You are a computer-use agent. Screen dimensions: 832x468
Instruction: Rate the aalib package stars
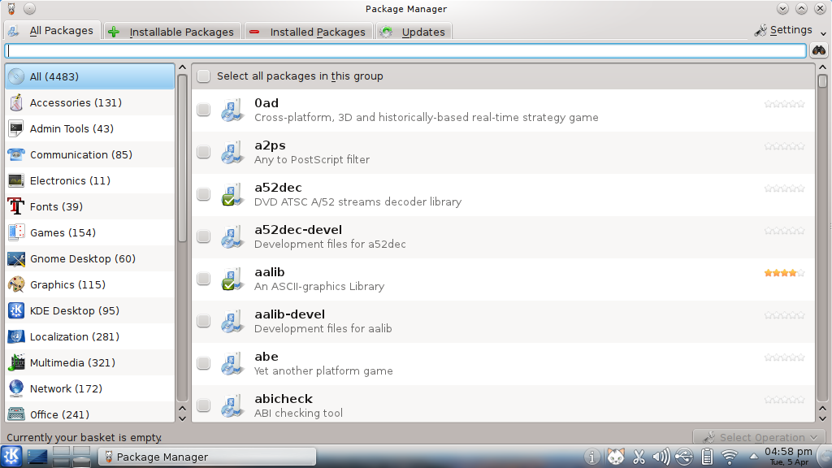coord(784,273)
